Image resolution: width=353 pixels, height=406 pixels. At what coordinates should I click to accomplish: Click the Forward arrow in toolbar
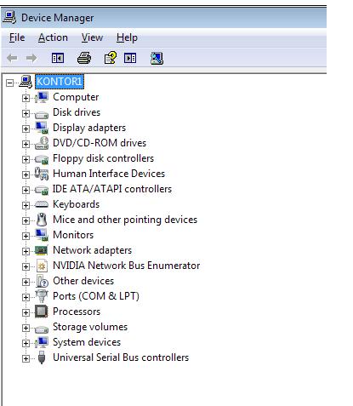[x=31, y=58]
